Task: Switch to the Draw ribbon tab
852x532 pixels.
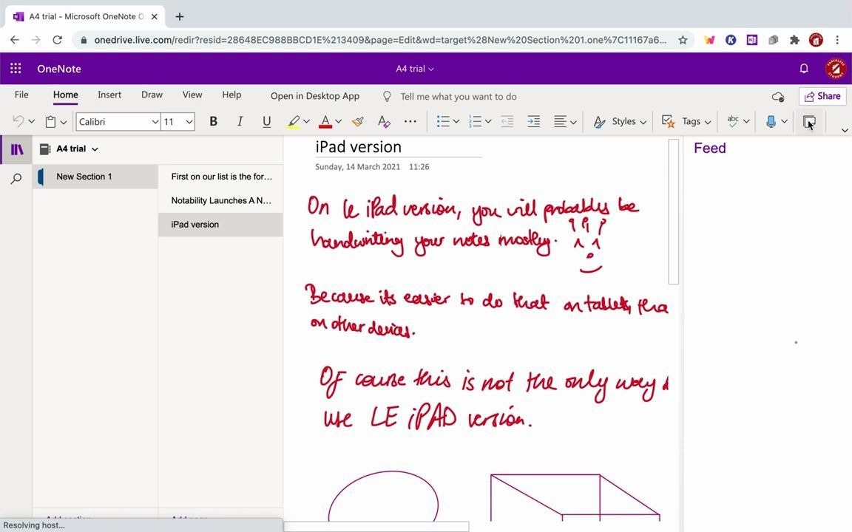Action: click(x=152, y=95)
